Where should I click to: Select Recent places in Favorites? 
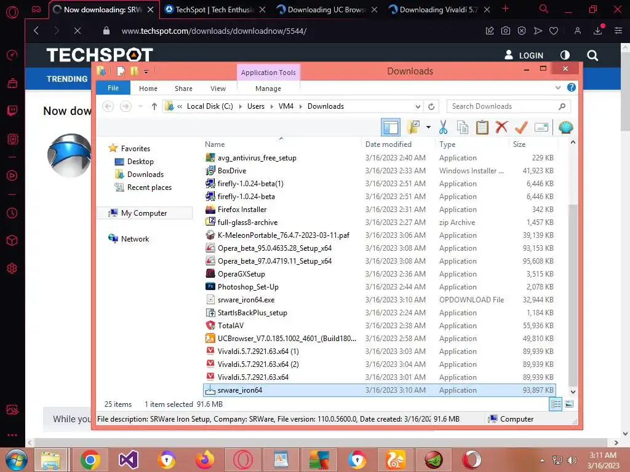click(149, 187)
